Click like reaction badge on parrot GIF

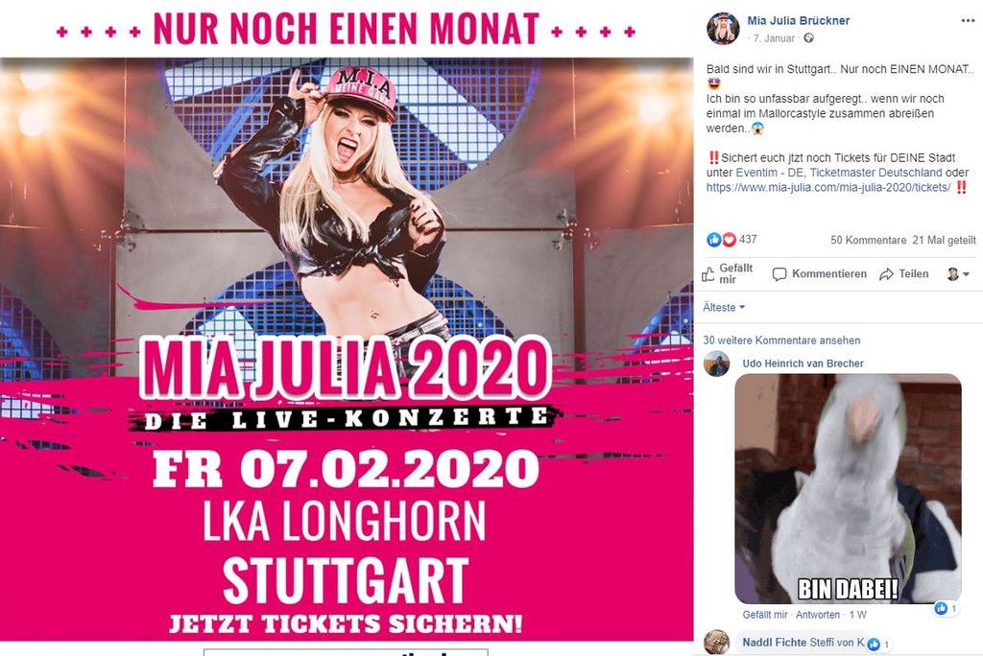point(946,608)
